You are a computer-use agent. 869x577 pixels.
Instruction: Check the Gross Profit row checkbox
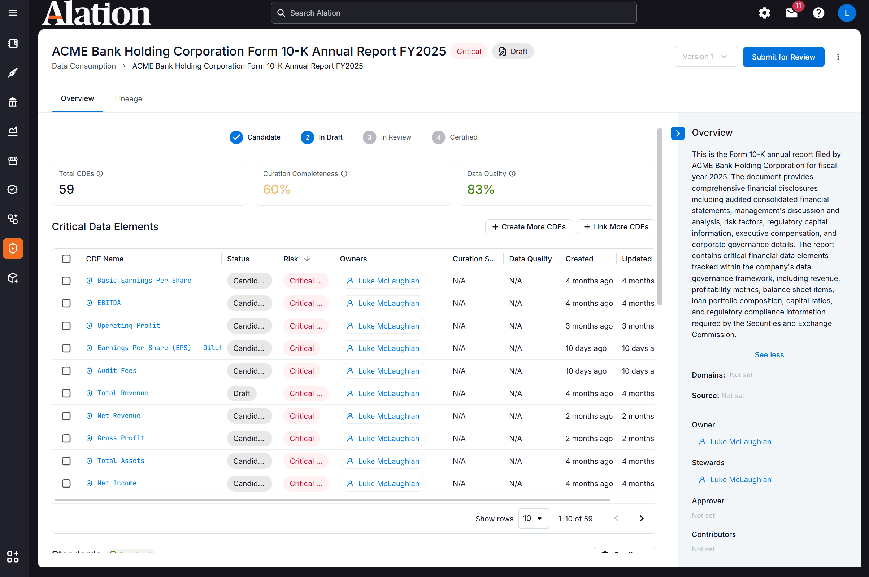[66, 439]
